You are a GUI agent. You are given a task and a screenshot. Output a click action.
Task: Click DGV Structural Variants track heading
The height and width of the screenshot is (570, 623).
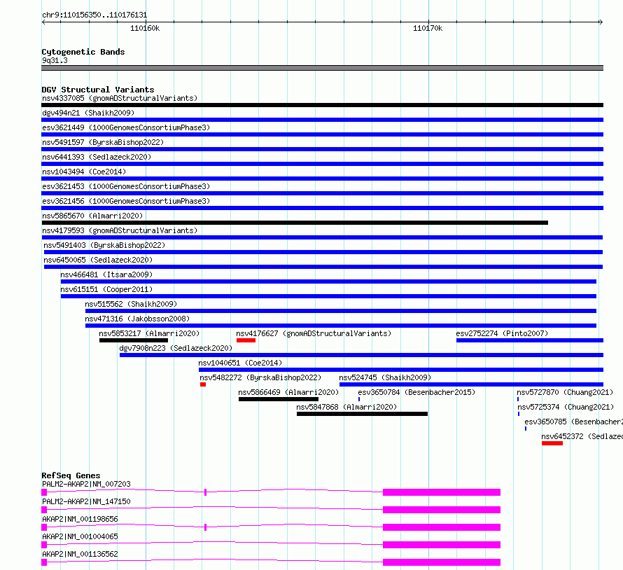pyautogui.click(x=98, y=90)
